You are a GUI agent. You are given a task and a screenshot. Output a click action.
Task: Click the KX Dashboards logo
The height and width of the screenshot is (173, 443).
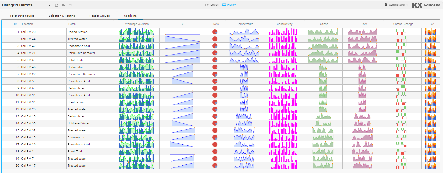click(426, 5)
